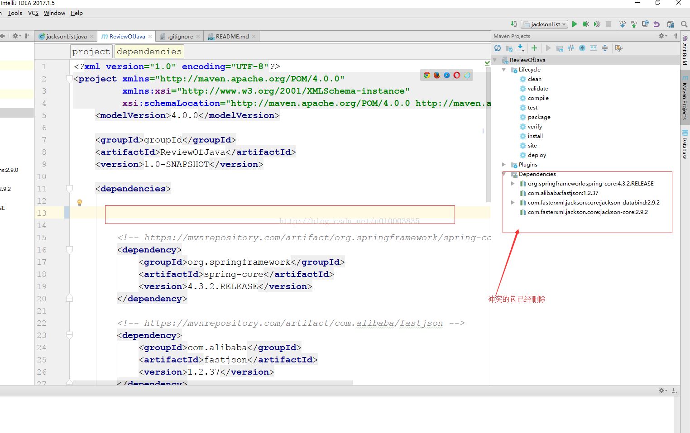The height and width of the screenshot is (433, 690).
Task: Toggle Skip Tests mode in Maven toolbar
Action: pos(582,48)
